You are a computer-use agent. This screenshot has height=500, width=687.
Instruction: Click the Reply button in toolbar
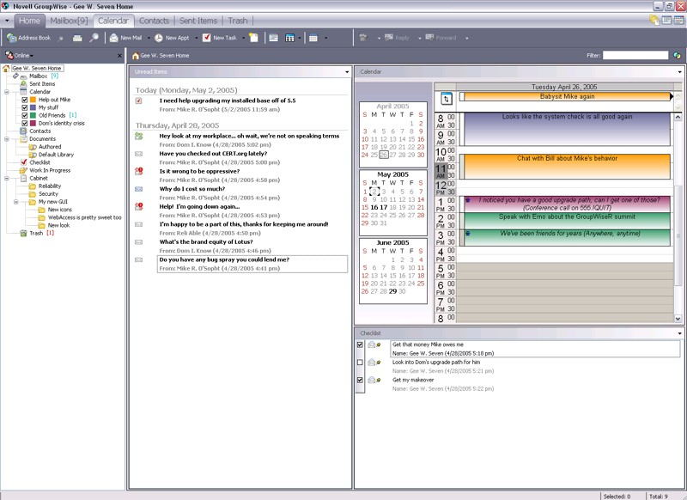tap(397, 38)
